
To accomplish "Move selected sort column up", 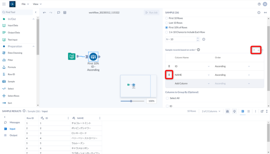I will (x=254, y=50).
